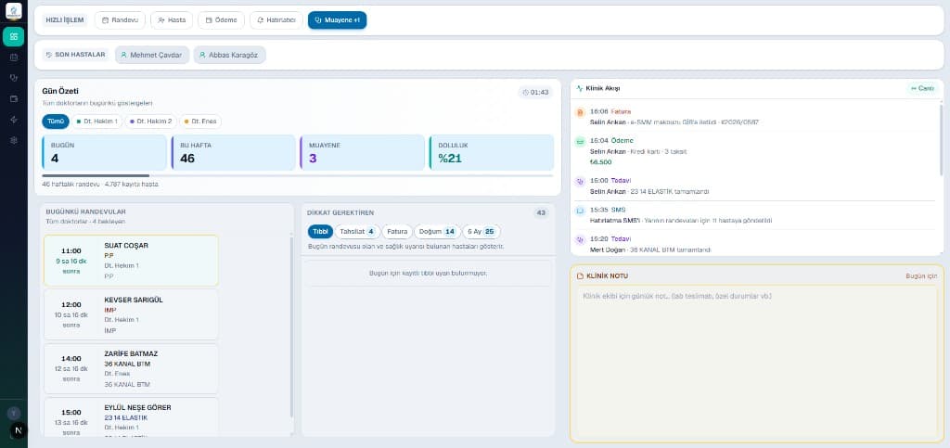The width and height of the screenshot is (950, 448).
Task: Open the wallet icon in sidebar
Action: point(13,98)
